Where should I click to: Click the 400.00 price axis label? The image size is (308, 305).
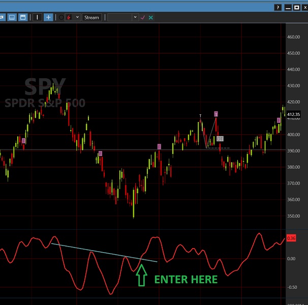click(293, 135)
